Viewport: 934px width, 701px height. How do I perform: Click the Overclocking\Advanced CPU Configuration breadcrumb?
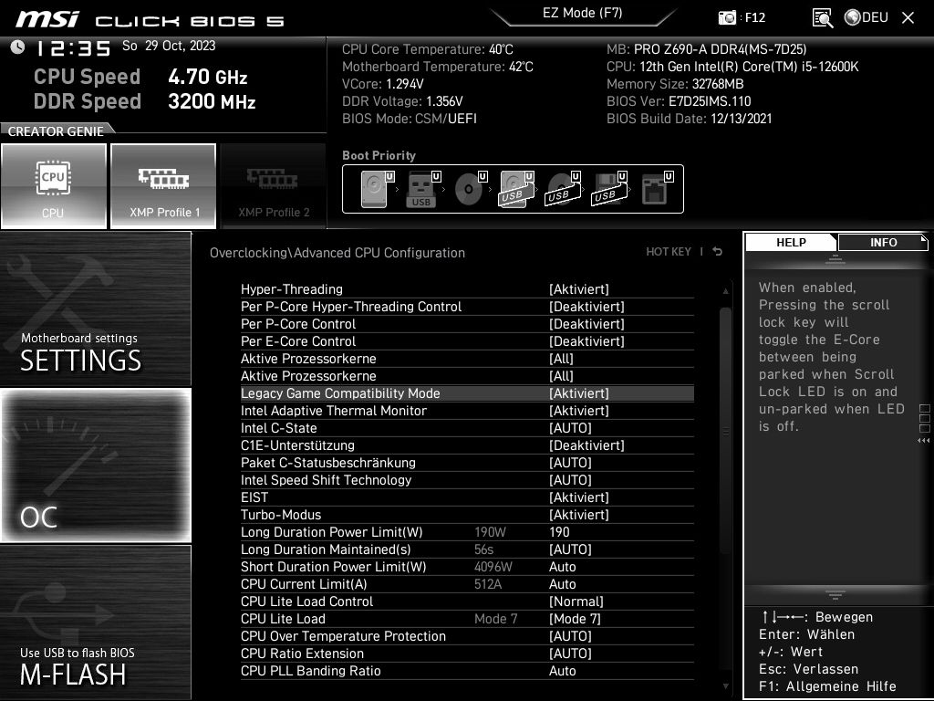point(337,253)
